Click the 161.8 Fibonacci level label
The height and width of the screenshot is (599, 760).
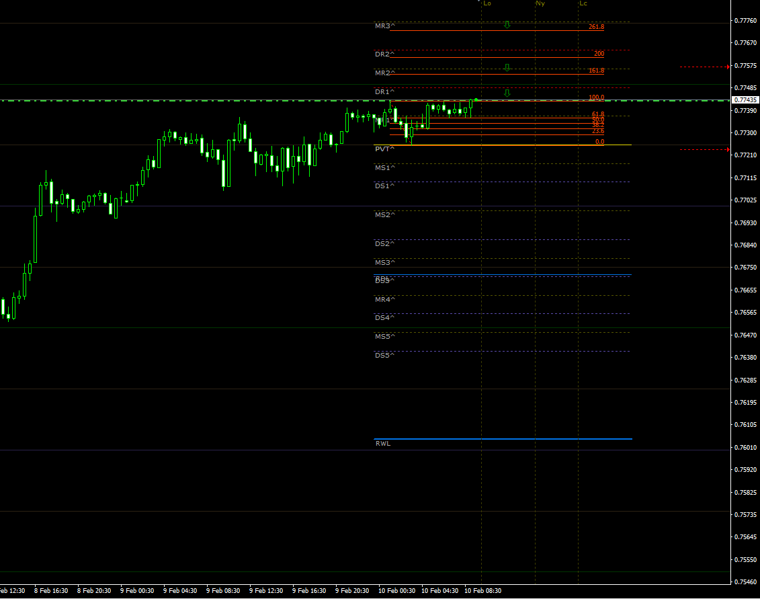click(x=597, y=69)
